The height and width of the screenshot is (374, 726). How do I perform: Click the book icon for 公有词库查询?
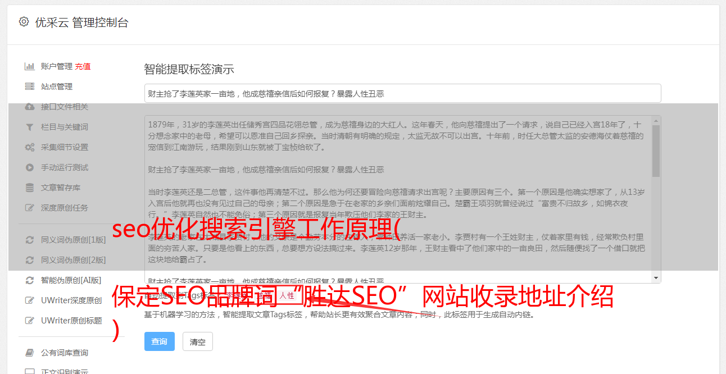click(30, 353)
